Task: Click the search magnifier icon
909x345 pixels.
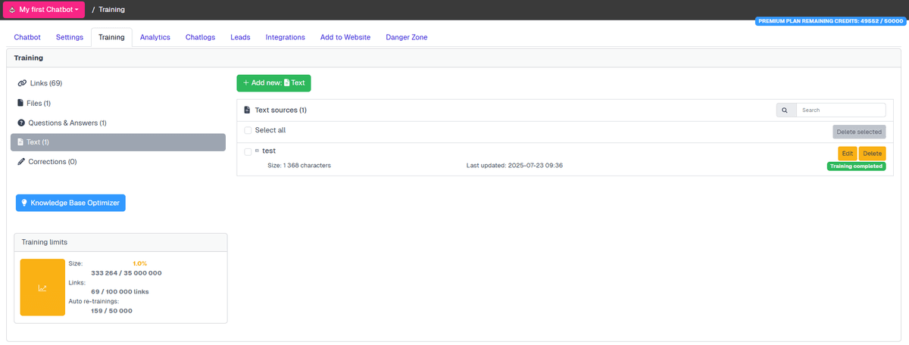Action: [x=784, y=110]
